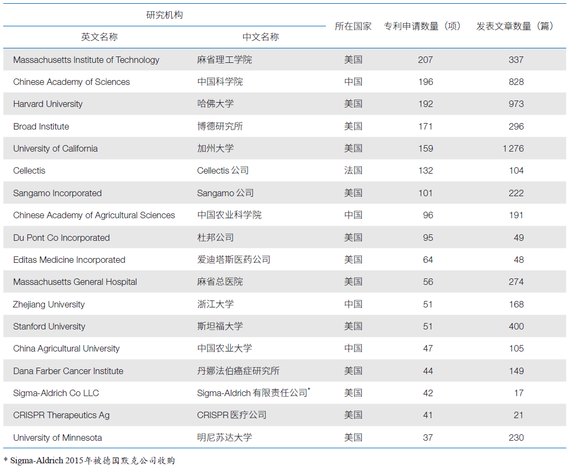
Task: Select the 专利申请数量（项）column header
Action: [x=422, y=26]
